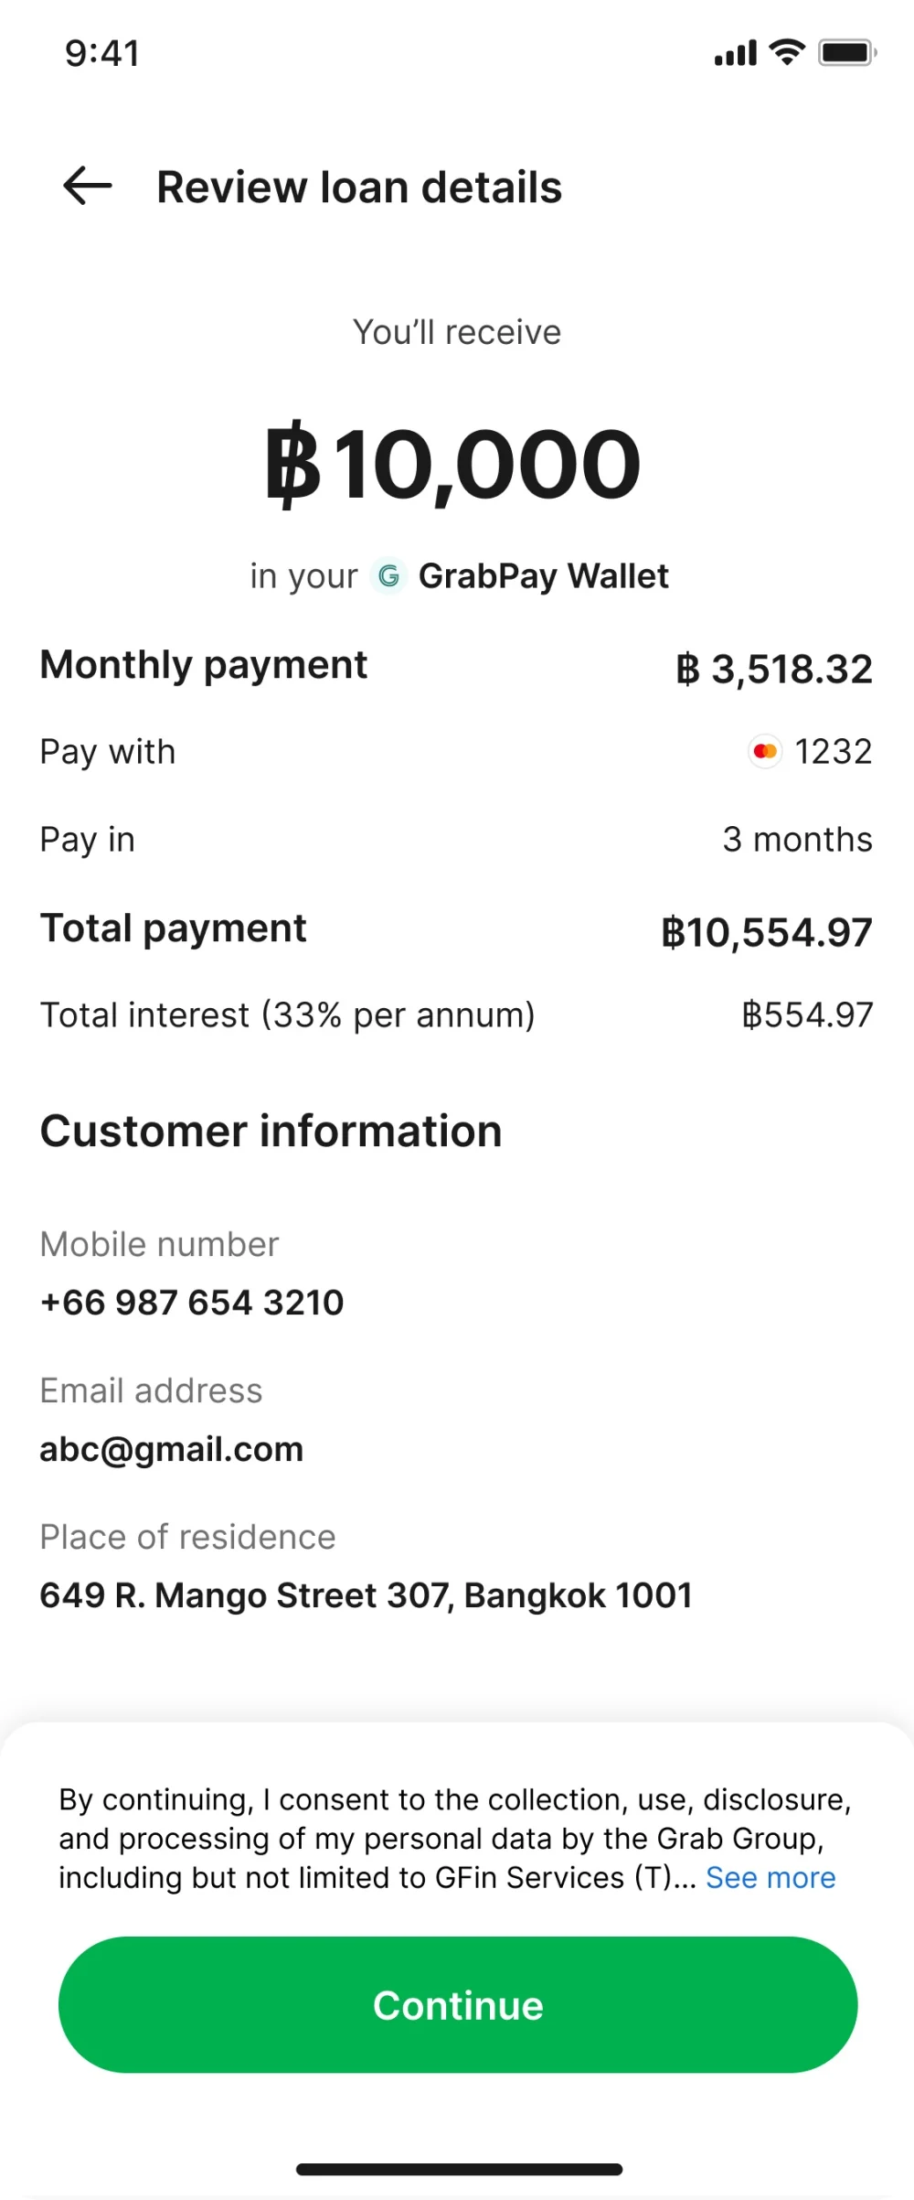Change the 3 months pay-in term
Viewport: 914px width, 2200px height.
797,840
